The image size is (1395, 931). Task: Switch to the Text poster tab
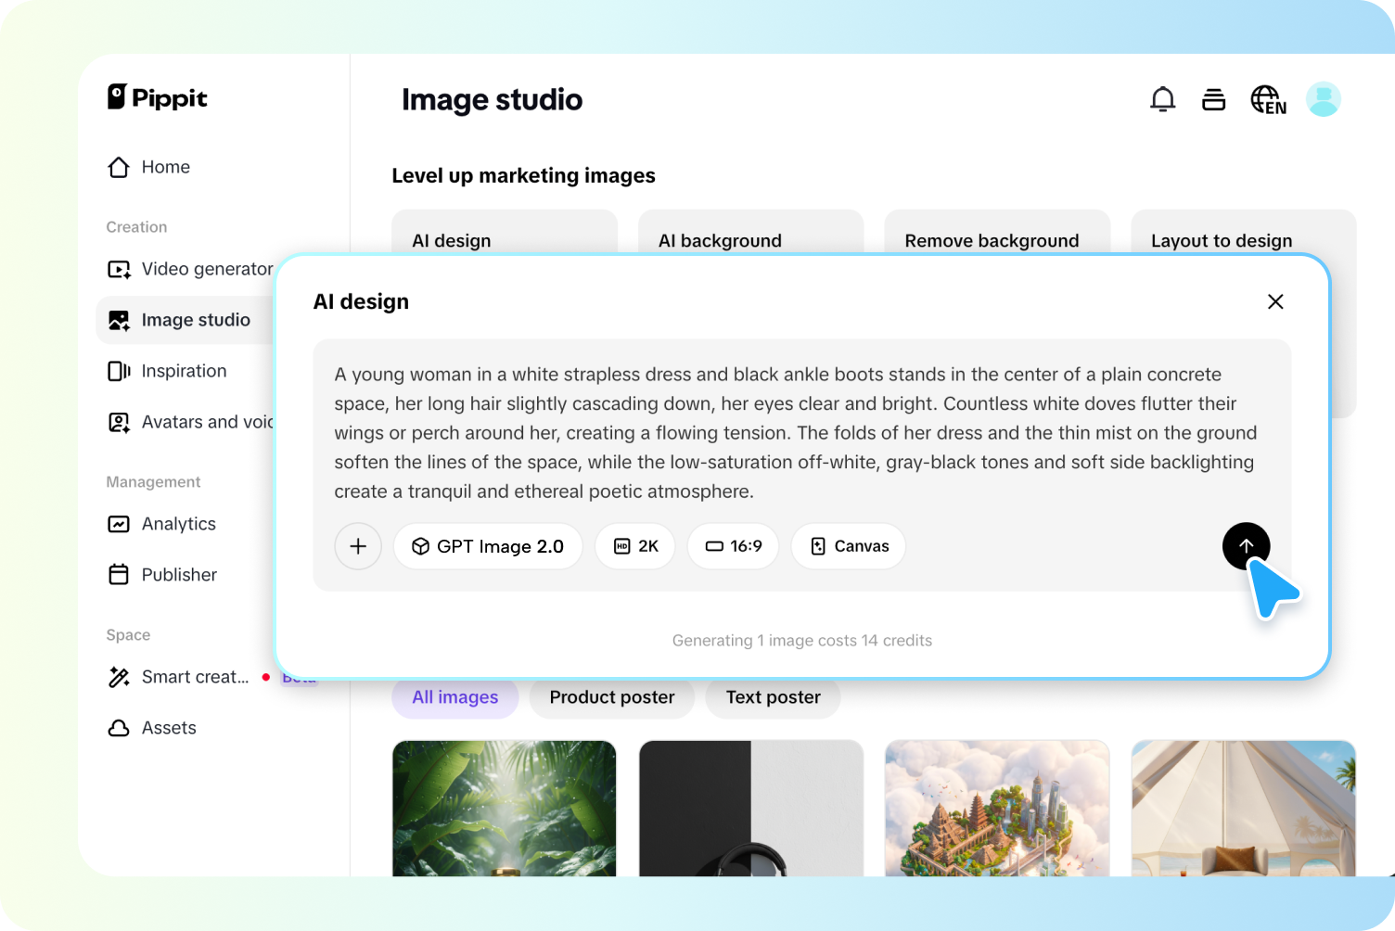(773, 697)
